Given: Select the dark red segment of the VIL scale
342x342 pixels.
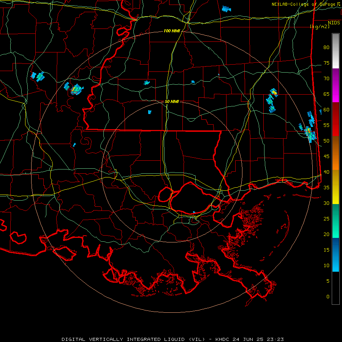Looking at the screenshot, I should click(336, 119).
